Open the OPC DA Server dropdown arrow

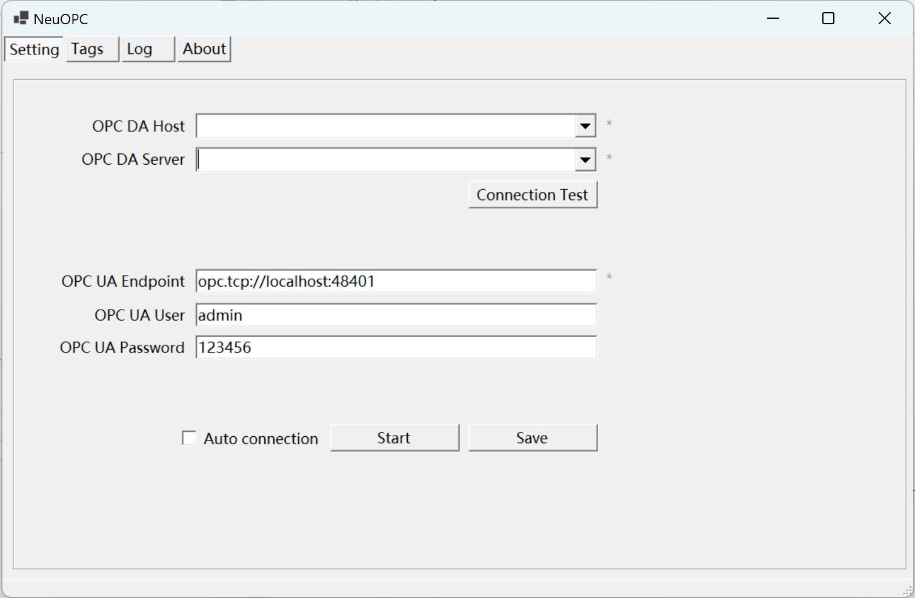[585, 160]
